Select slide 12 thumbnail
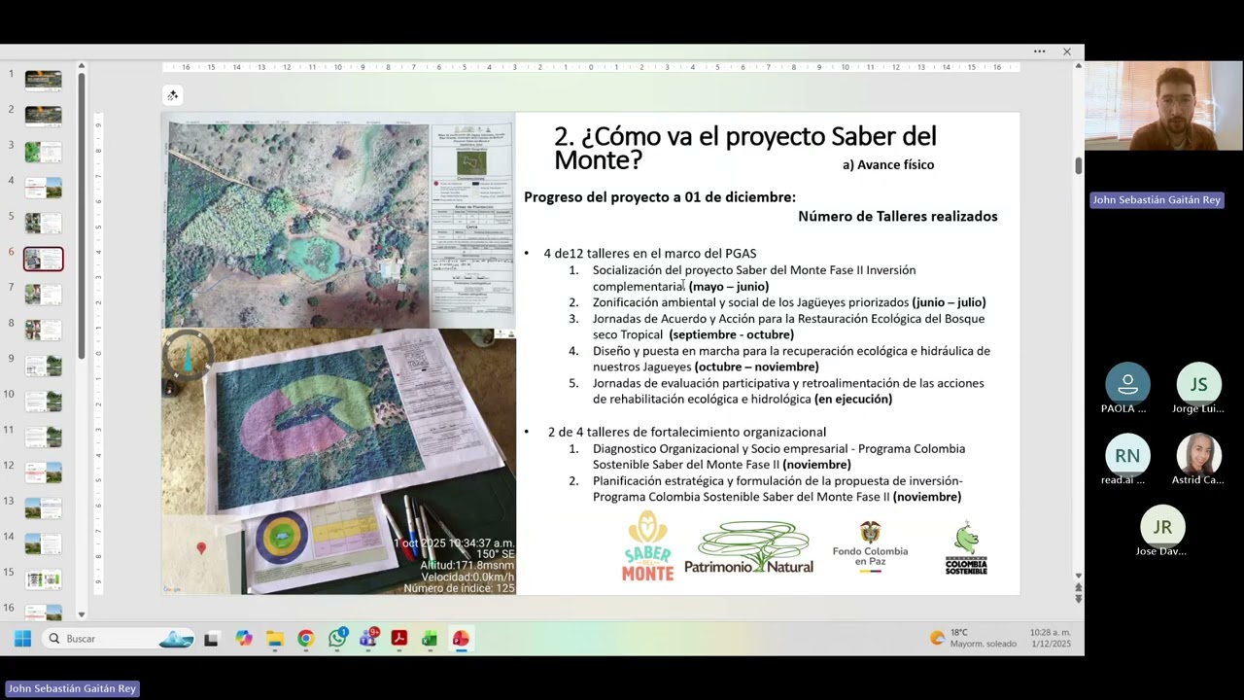The width and height of the screenshot is (1244, 700). (44, 472)
